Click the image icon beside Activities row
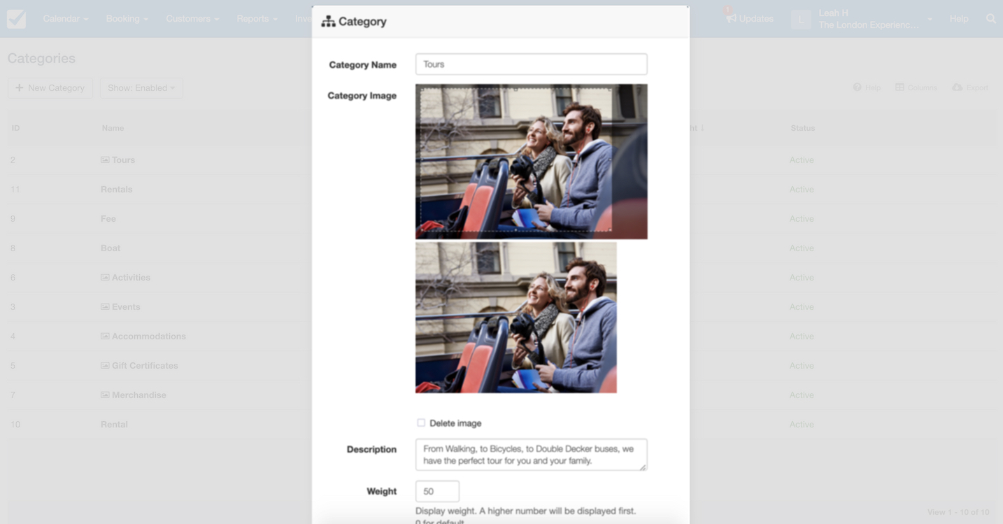This screenshot has width=1003, height=524. [105, 278]
